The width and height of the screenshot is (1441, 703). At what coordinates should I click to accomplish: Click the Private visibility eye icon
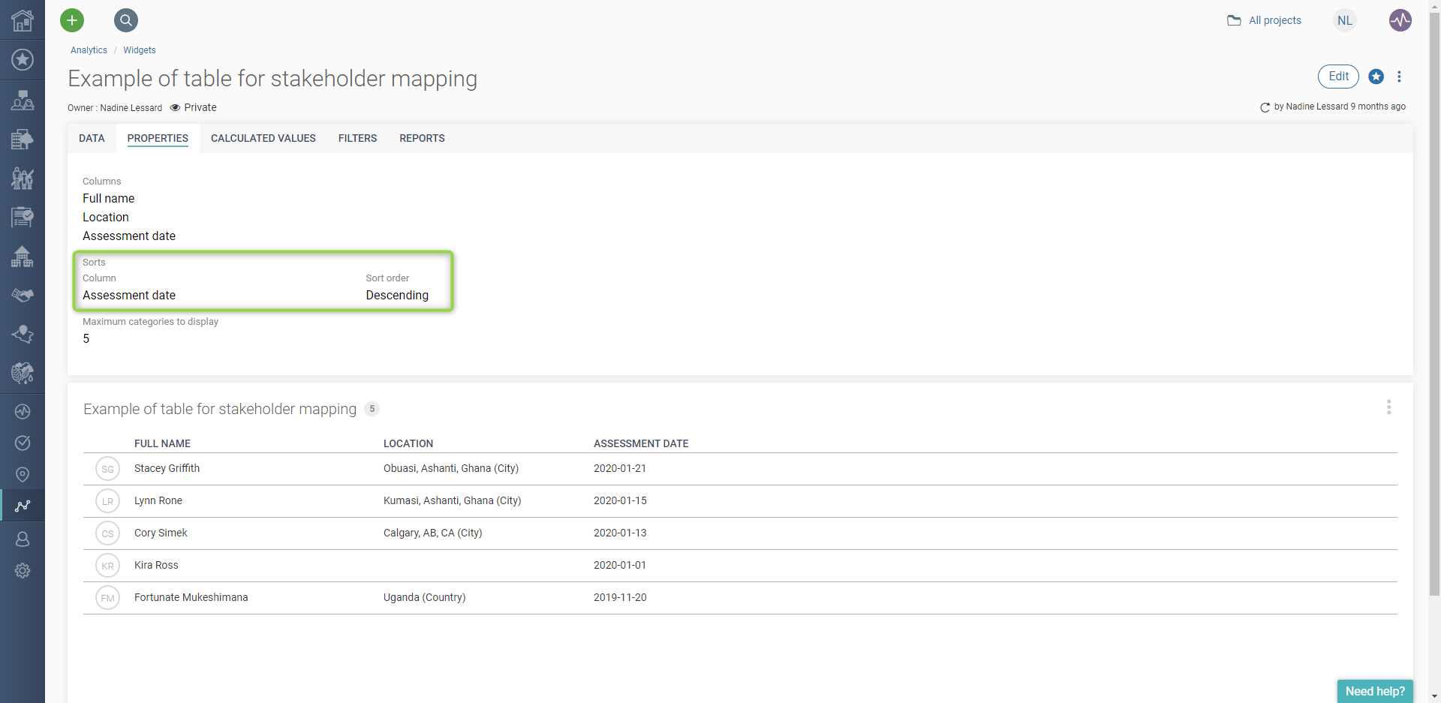point(175,107)
